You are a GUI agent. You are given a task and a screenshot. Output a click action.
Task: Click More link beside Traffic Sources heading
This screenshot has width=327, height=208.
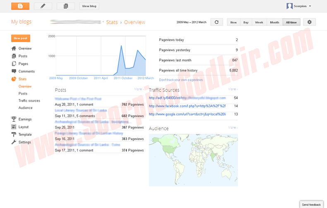233,89
